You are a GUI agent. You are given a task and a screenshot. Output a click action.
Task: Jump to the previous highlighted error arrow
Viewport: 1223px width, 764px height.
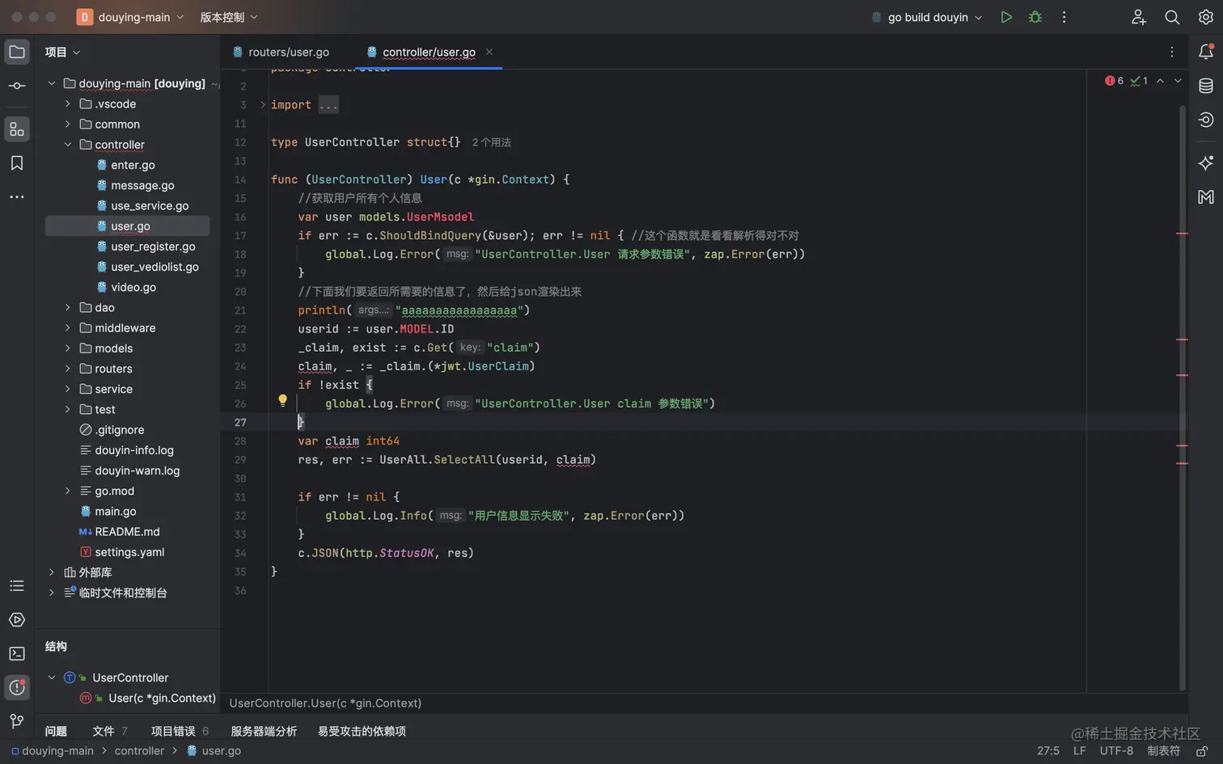[1160, 81]
